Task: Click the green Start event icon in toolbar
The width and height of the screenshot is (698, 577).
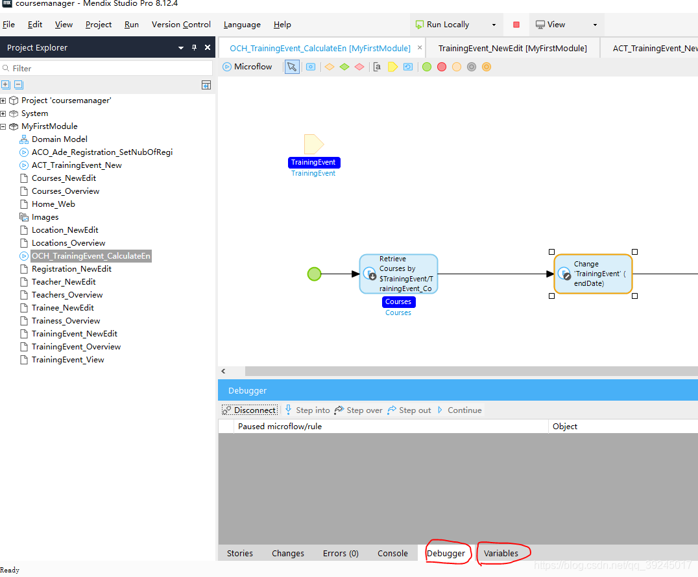Action: pos(427,67)
